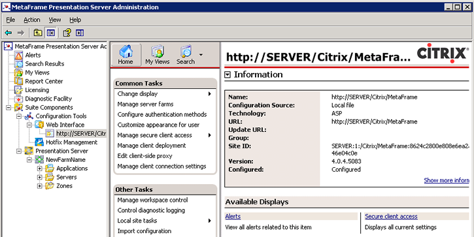Toggle the Show/Hide Console Tree icon
The height and width of the screenshot is (237, 474).
tap(50, 33)
